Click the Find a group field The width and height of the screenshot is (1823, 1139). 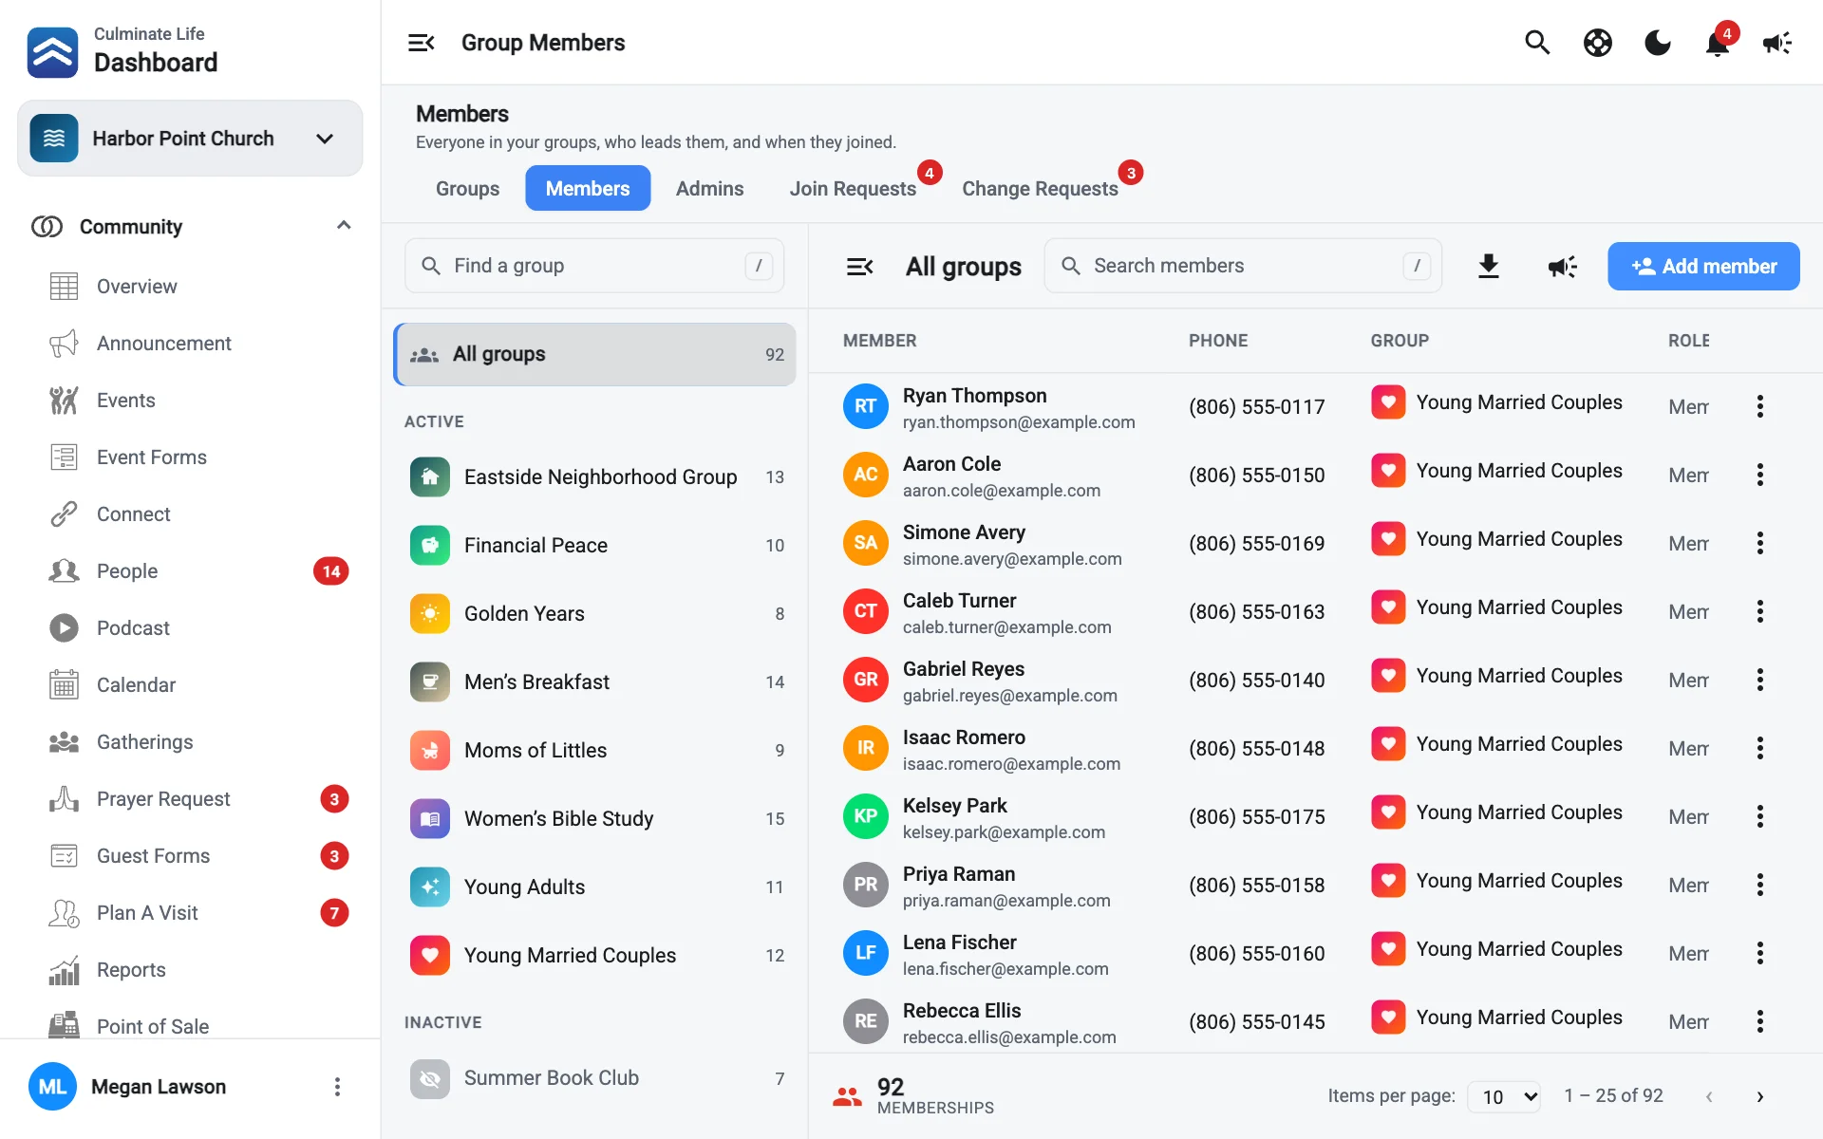594,266
